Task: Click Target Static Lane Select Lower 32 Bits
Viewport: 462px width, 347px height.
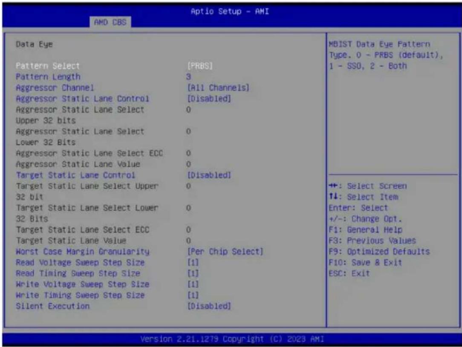Action: [x=87, y=213]
